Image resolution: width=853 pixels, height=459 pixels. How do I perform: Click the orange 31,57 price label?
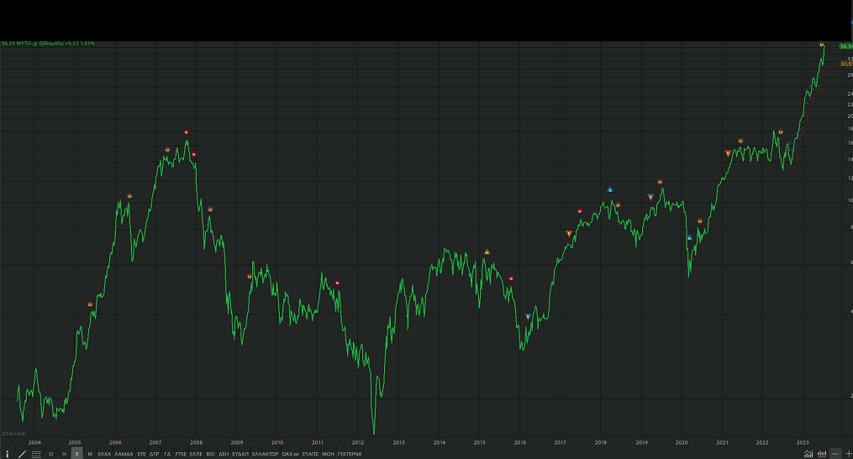pyautogui.click(x=846, y=64)
